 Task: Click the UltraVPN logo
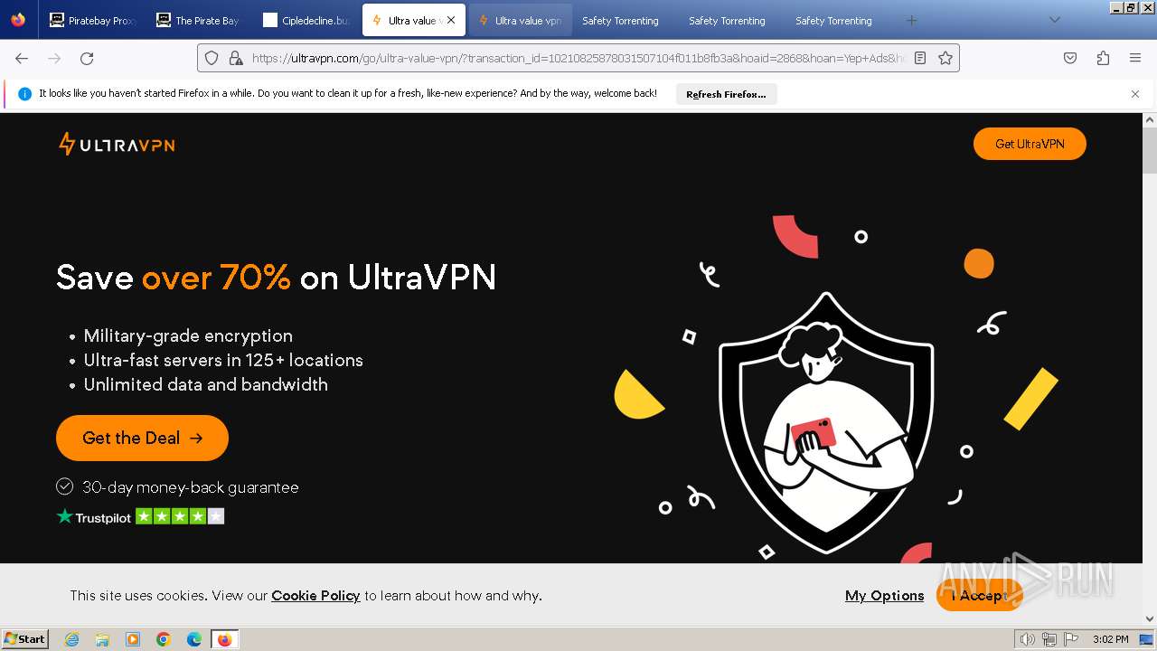pos(117,144)
